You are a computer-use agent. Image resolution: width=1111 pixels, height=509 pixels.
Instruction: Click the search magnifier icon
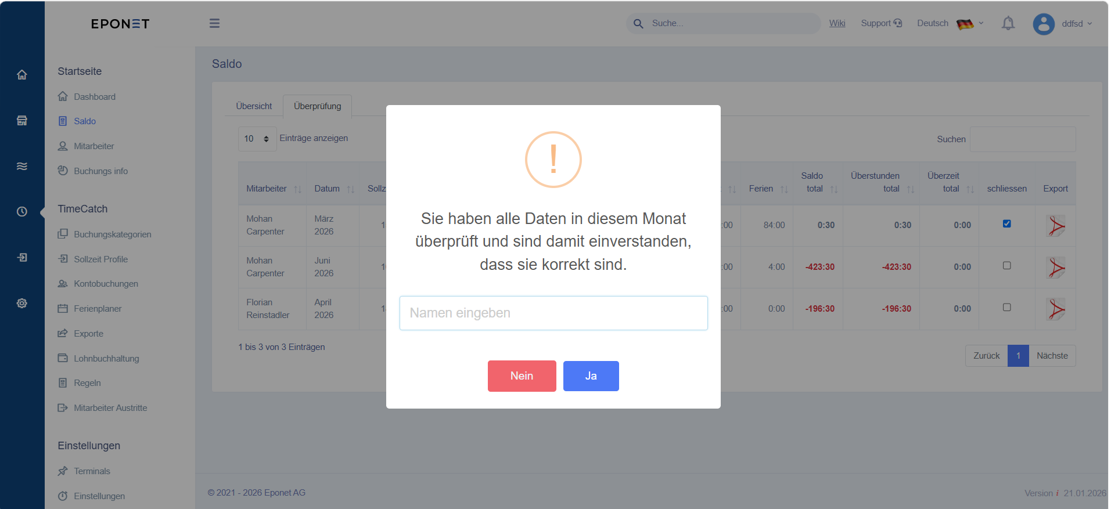click(x=638, y=24)
